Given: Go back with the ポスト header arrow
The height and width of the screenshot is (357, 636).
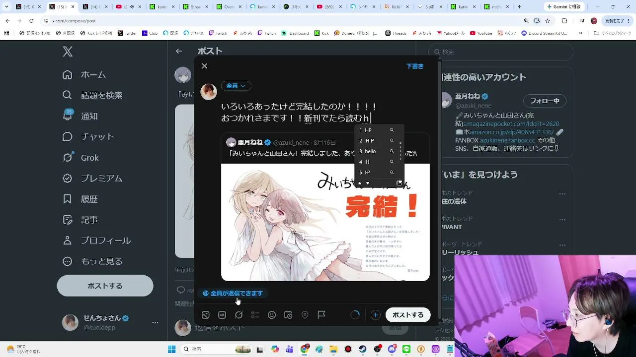Looking at the screenshot, I should (179, 51).
